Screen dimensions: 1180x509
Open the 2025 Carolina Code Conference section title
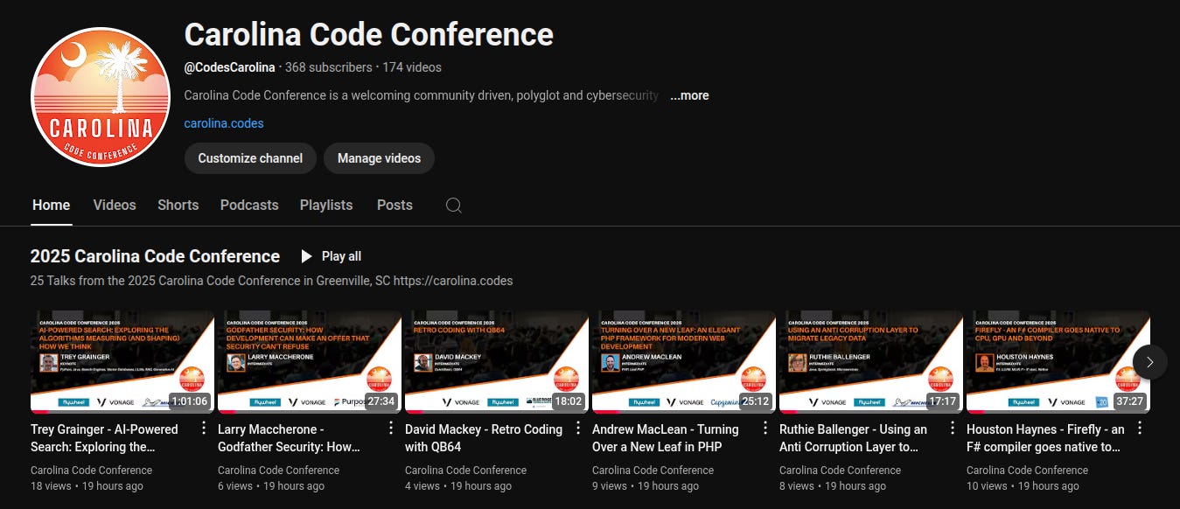click(155, 256)
